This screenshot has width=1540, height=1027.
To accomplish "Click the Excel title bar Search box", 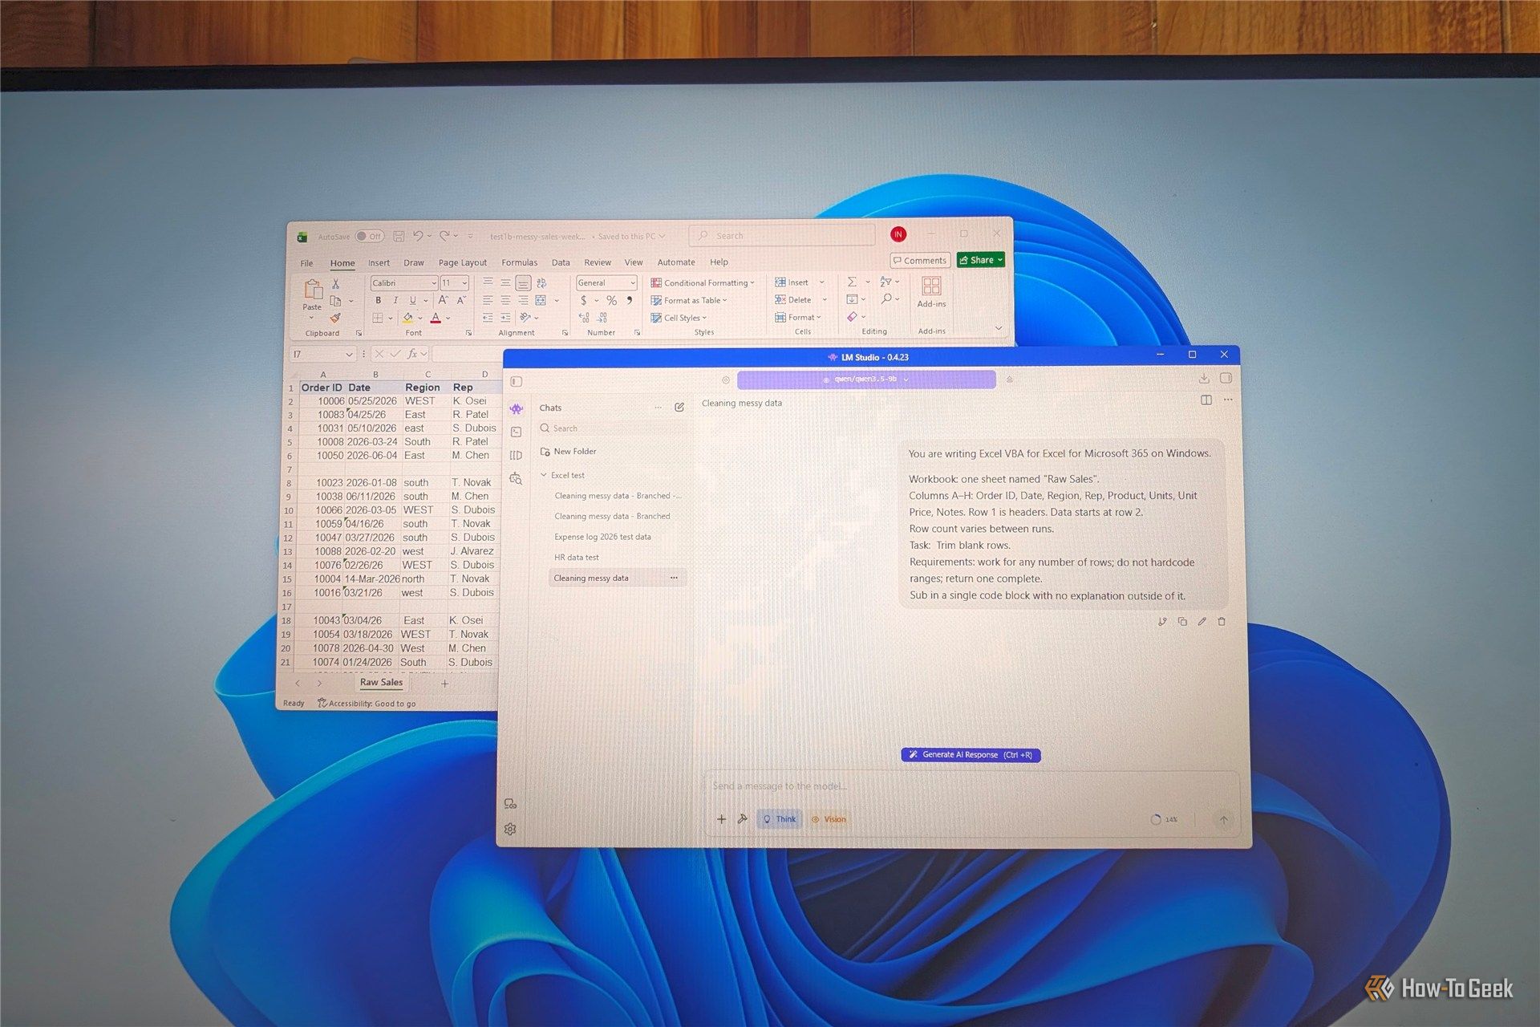I will (781, 236).
